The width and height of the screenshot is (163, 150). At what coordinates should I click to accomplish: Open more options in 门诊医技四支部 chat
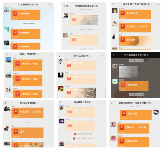point(50,5)
